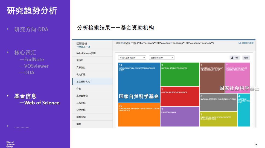This screenshot has width=265, height=148.
Task: Choose 作者 in the analysis sidebar
Action: [x=79, y=89]
